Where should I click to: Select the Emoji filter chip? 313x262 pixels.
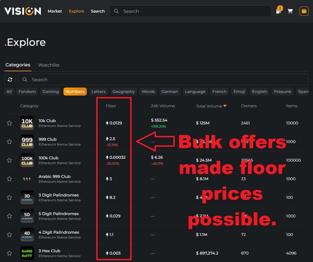pos(239,92)
